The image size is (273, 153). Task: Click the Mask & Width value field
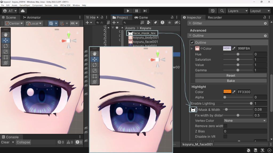[x=260, y=110]
